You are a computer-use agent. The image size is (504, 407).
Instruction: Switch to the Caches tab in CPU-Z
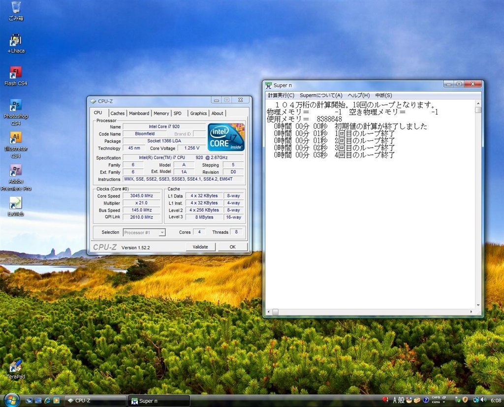(x=117, y=113)
